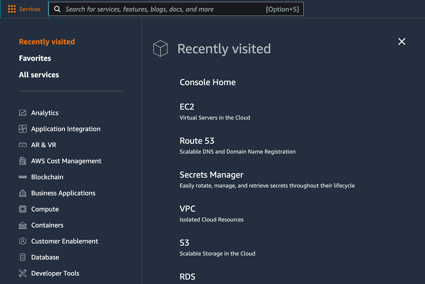Focus the services search field
The height and width of the screenshot is (284, 425).
[176, 9]
